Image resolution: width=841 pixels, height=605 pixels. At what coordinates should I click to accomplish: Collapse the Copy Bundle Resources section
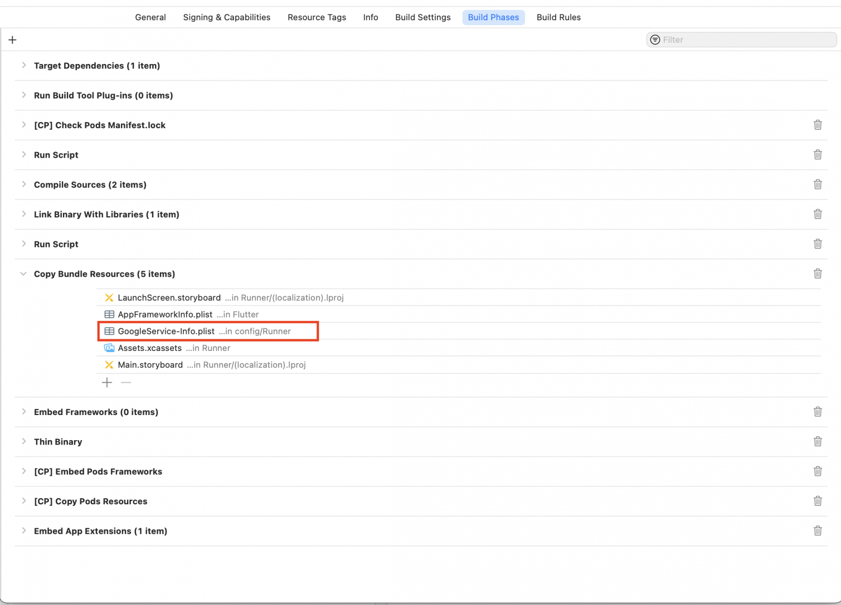(24, 274)
